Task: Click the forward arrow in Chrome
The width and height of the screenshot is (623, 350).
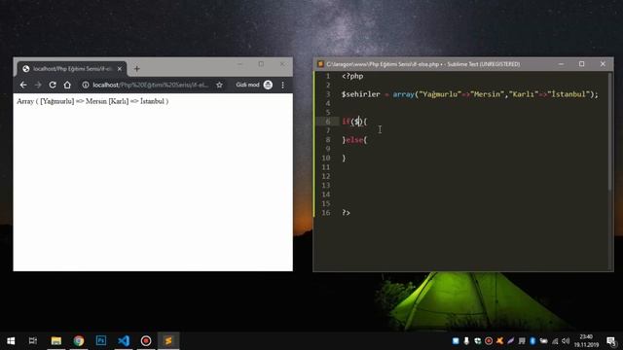Action: (x=38, y=85)
